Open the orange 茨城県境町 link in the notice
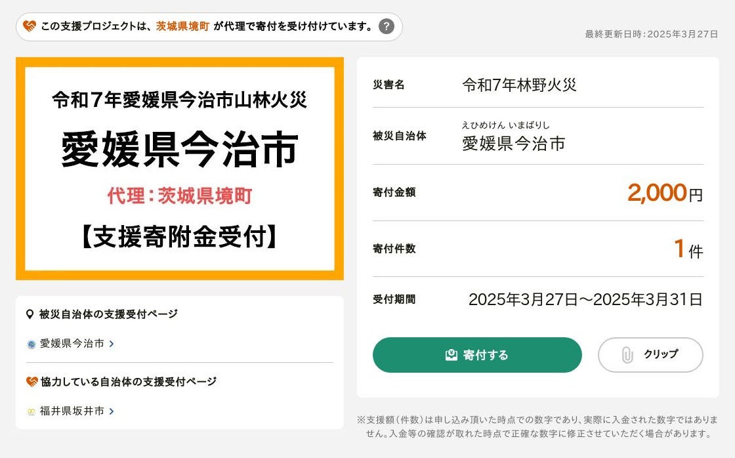735x458 pixels. tap(183, 26)
